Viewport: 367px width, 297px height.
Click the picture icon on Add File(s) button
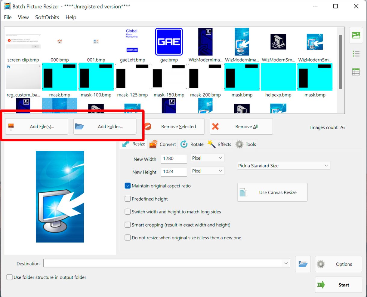[x=11, y=126]
